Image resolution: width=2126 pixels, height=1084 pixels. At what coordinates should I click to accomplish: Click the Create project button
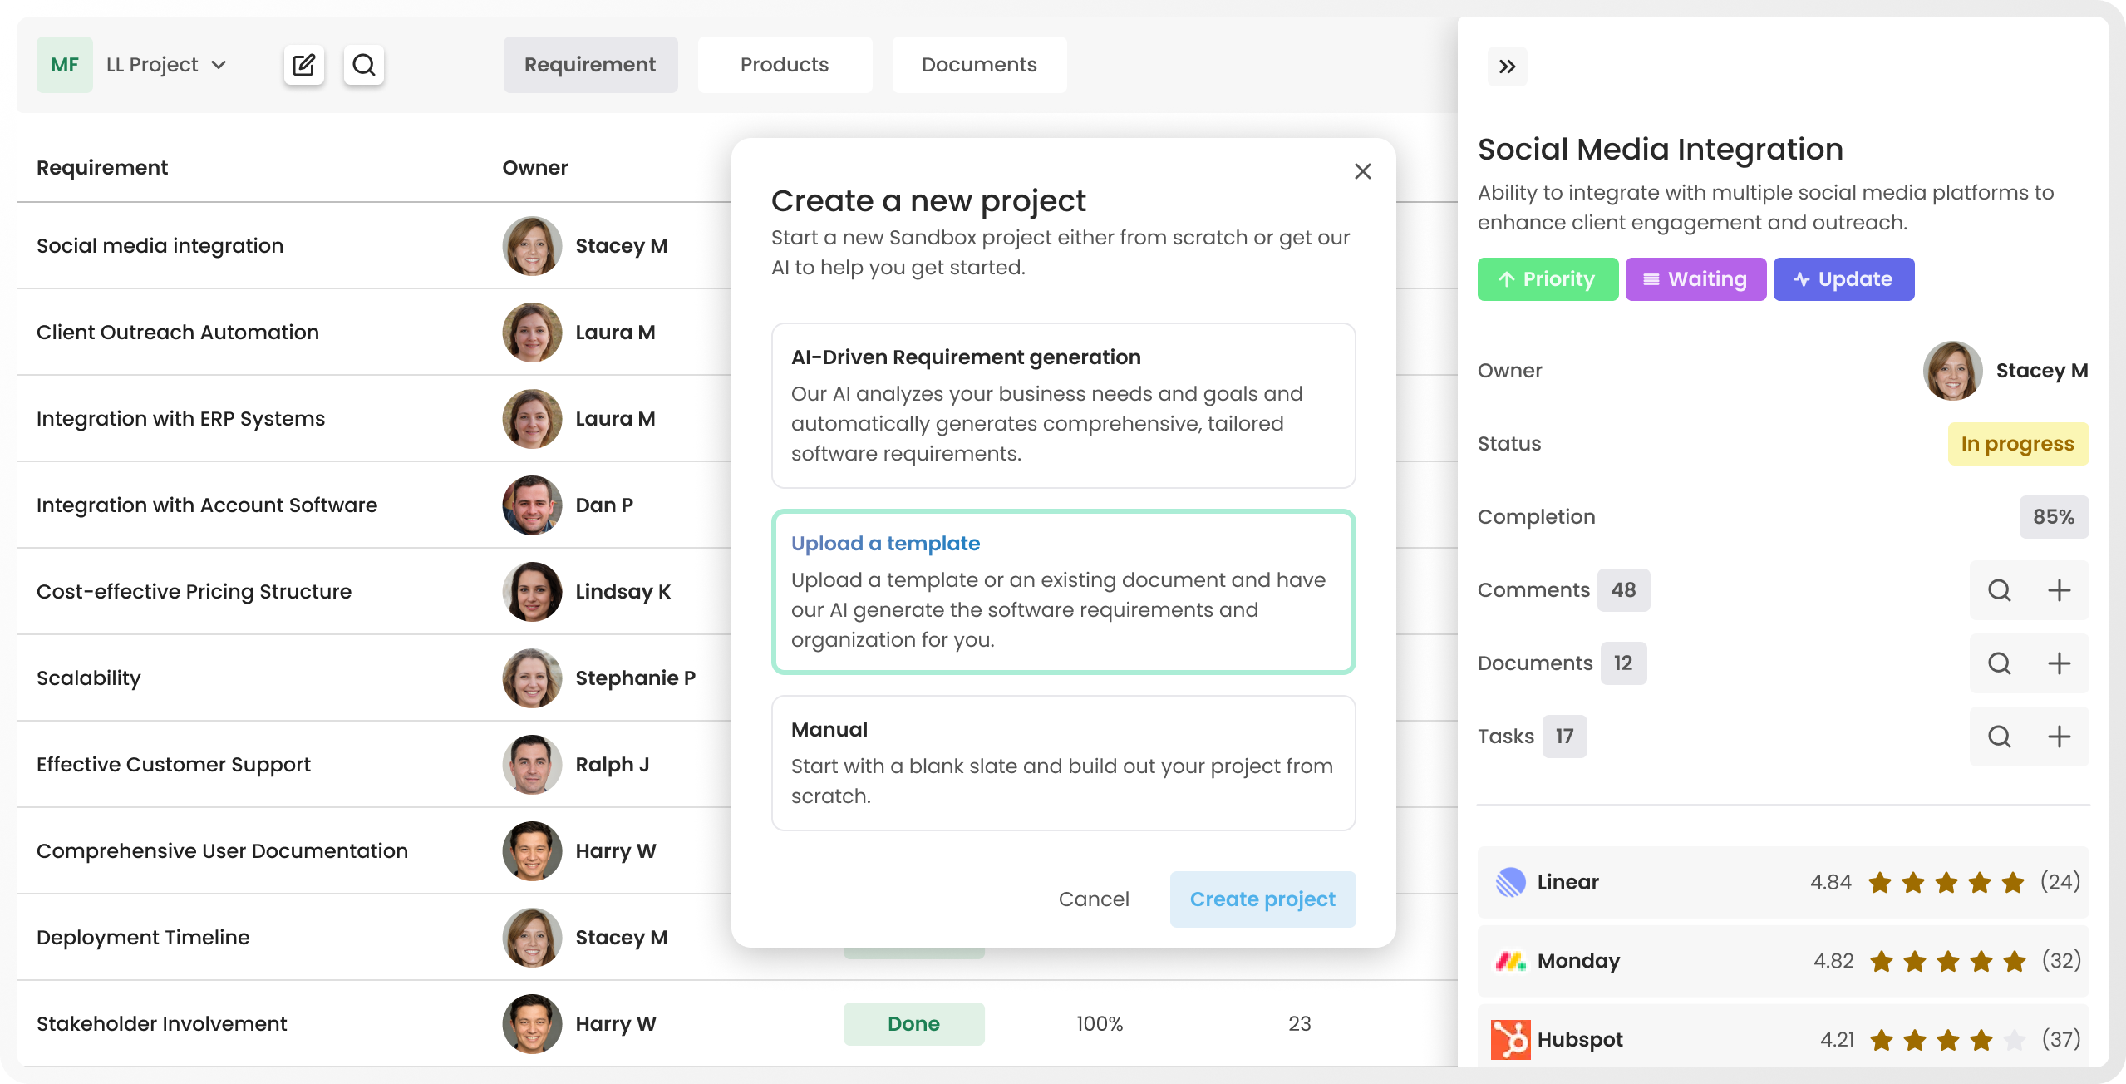1262,899
